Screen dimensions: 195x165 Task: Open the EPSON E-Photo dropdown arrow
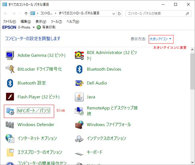coord(34,27)
